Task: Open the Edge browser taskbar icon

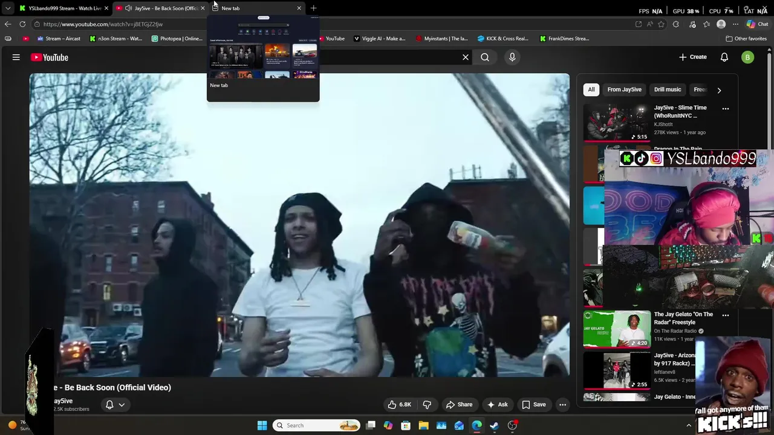Action: tap(477, 425)
